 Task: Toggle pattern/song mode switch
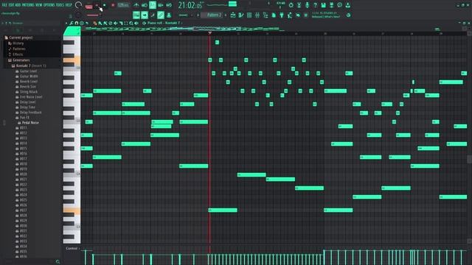point(88,7)
